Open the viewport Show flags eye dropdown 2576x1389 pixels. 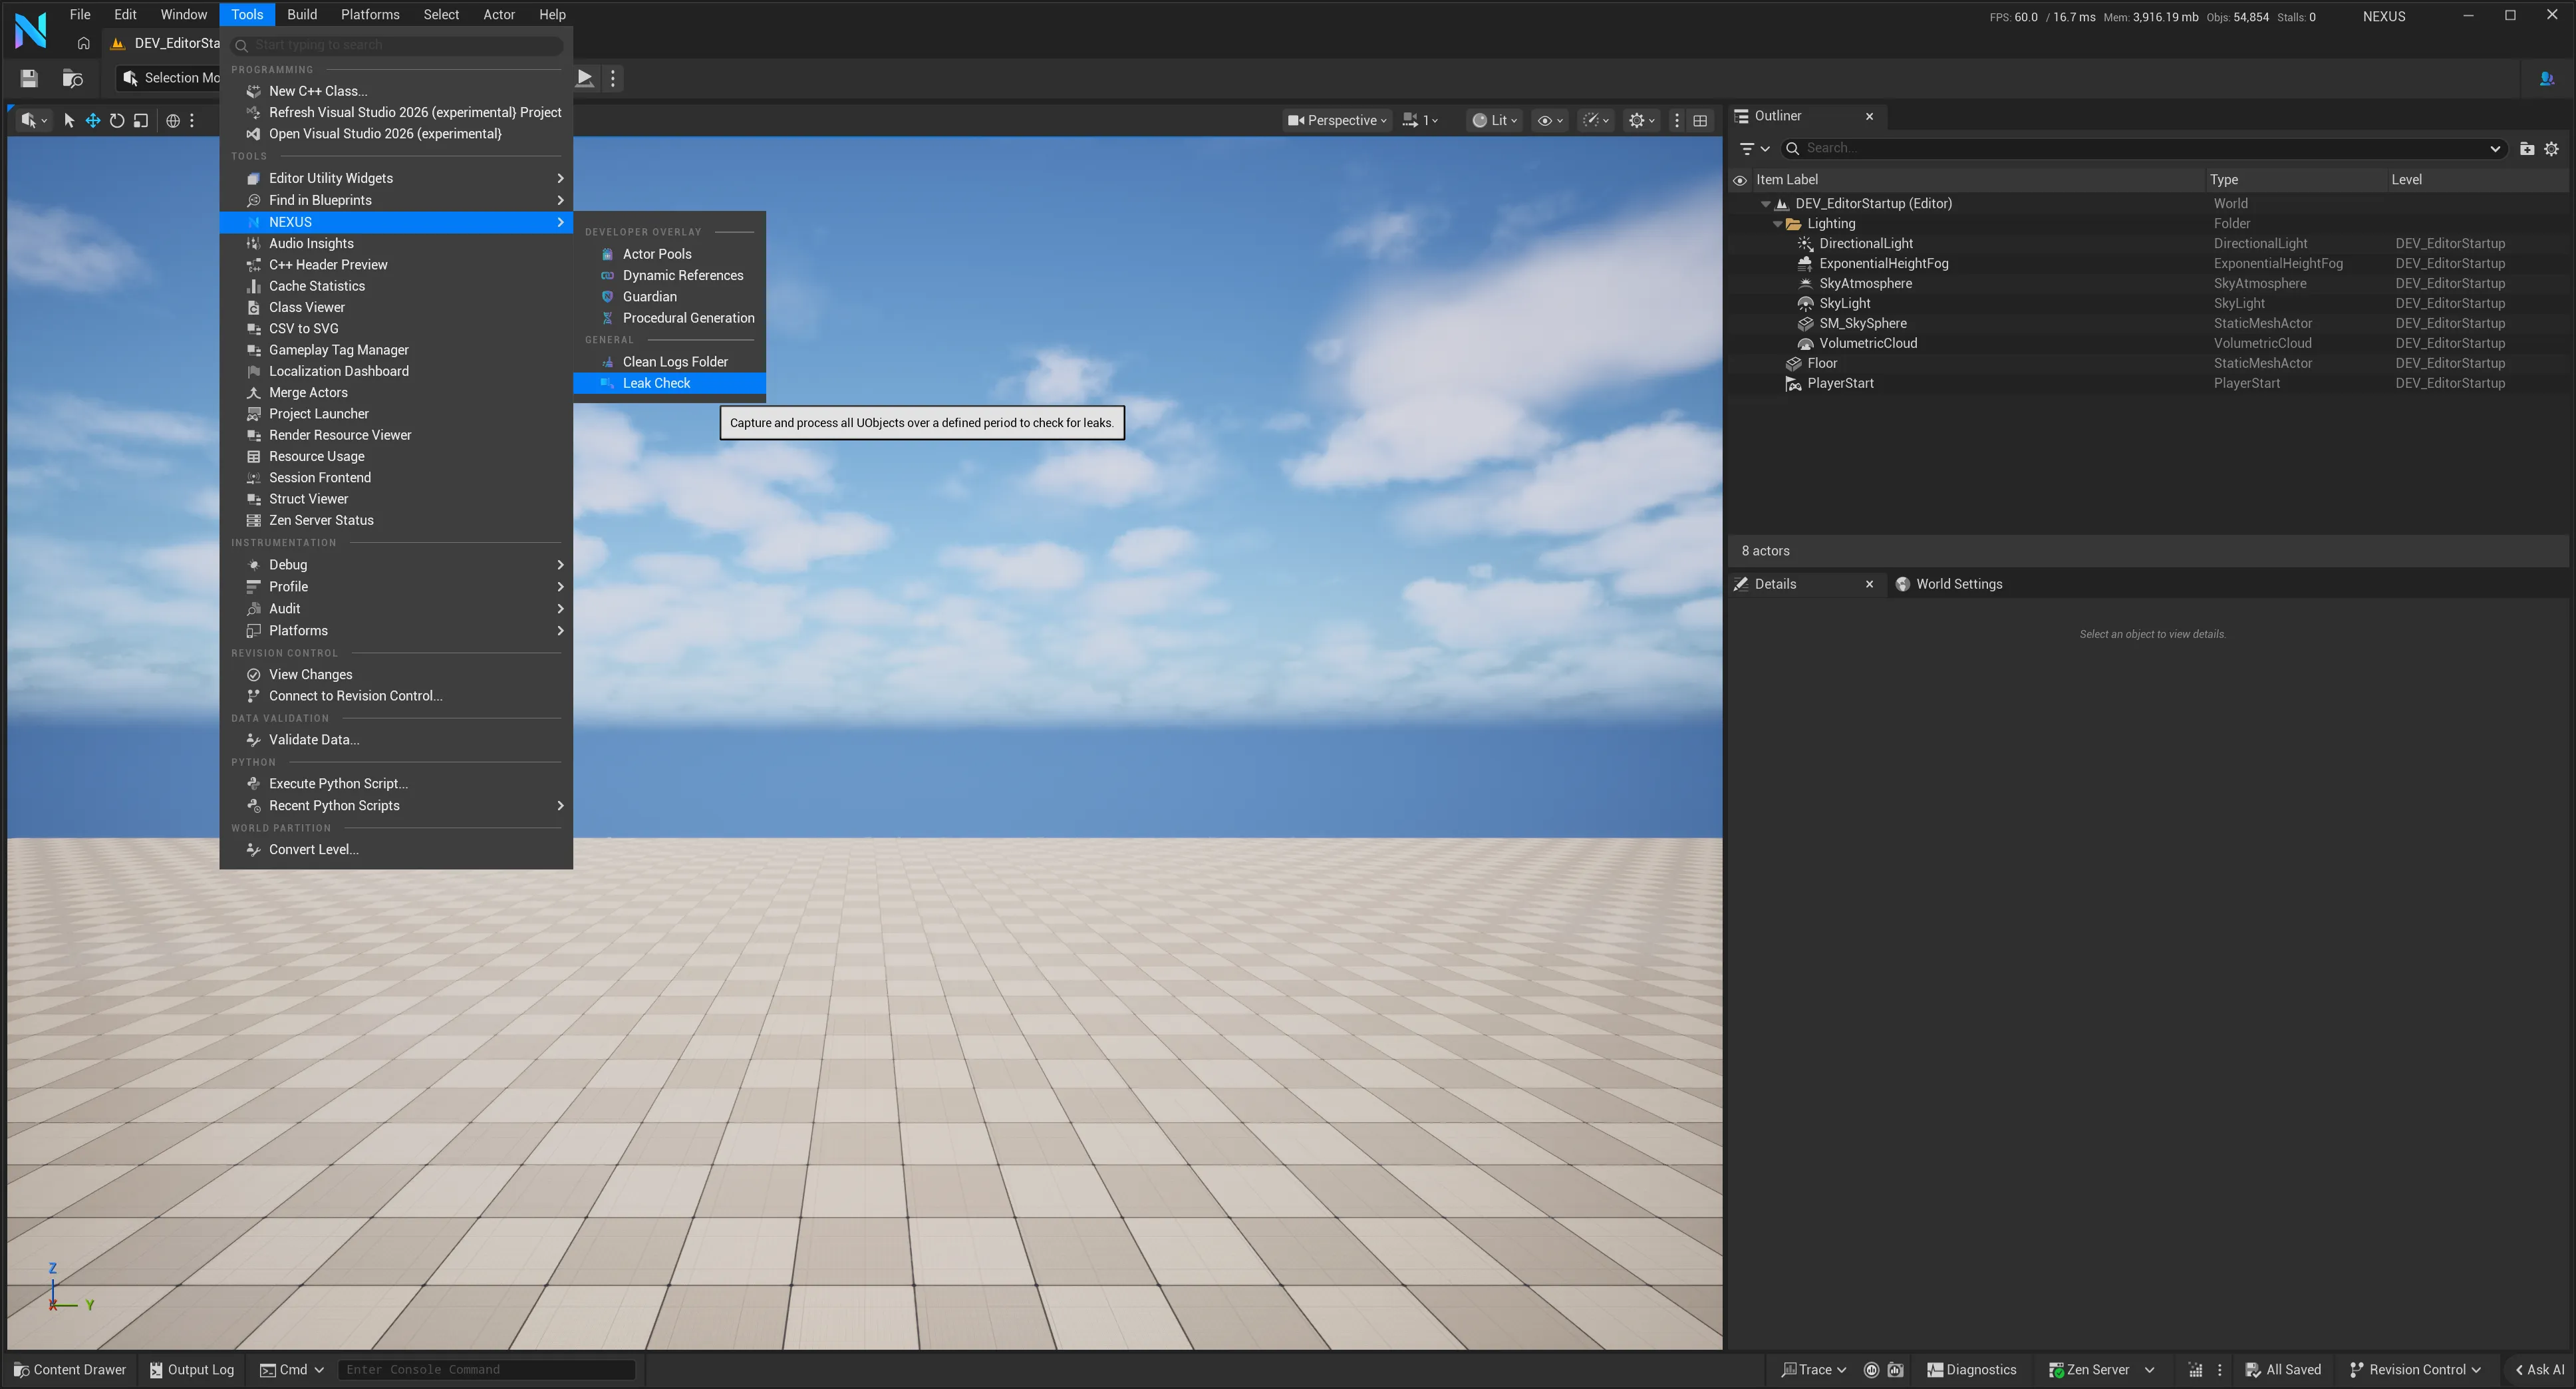pyautogui.click(x=1549, y=120)
